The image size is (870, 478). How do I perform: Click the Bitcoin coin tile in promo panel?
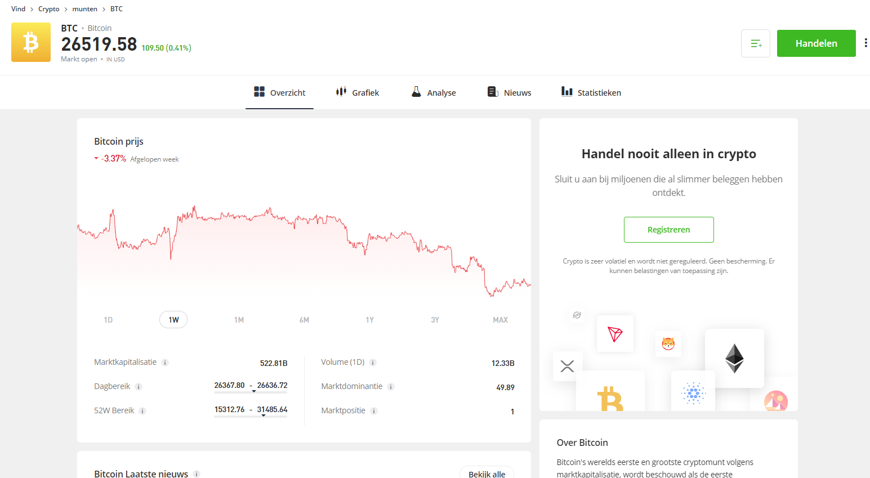tap(610, 391)
